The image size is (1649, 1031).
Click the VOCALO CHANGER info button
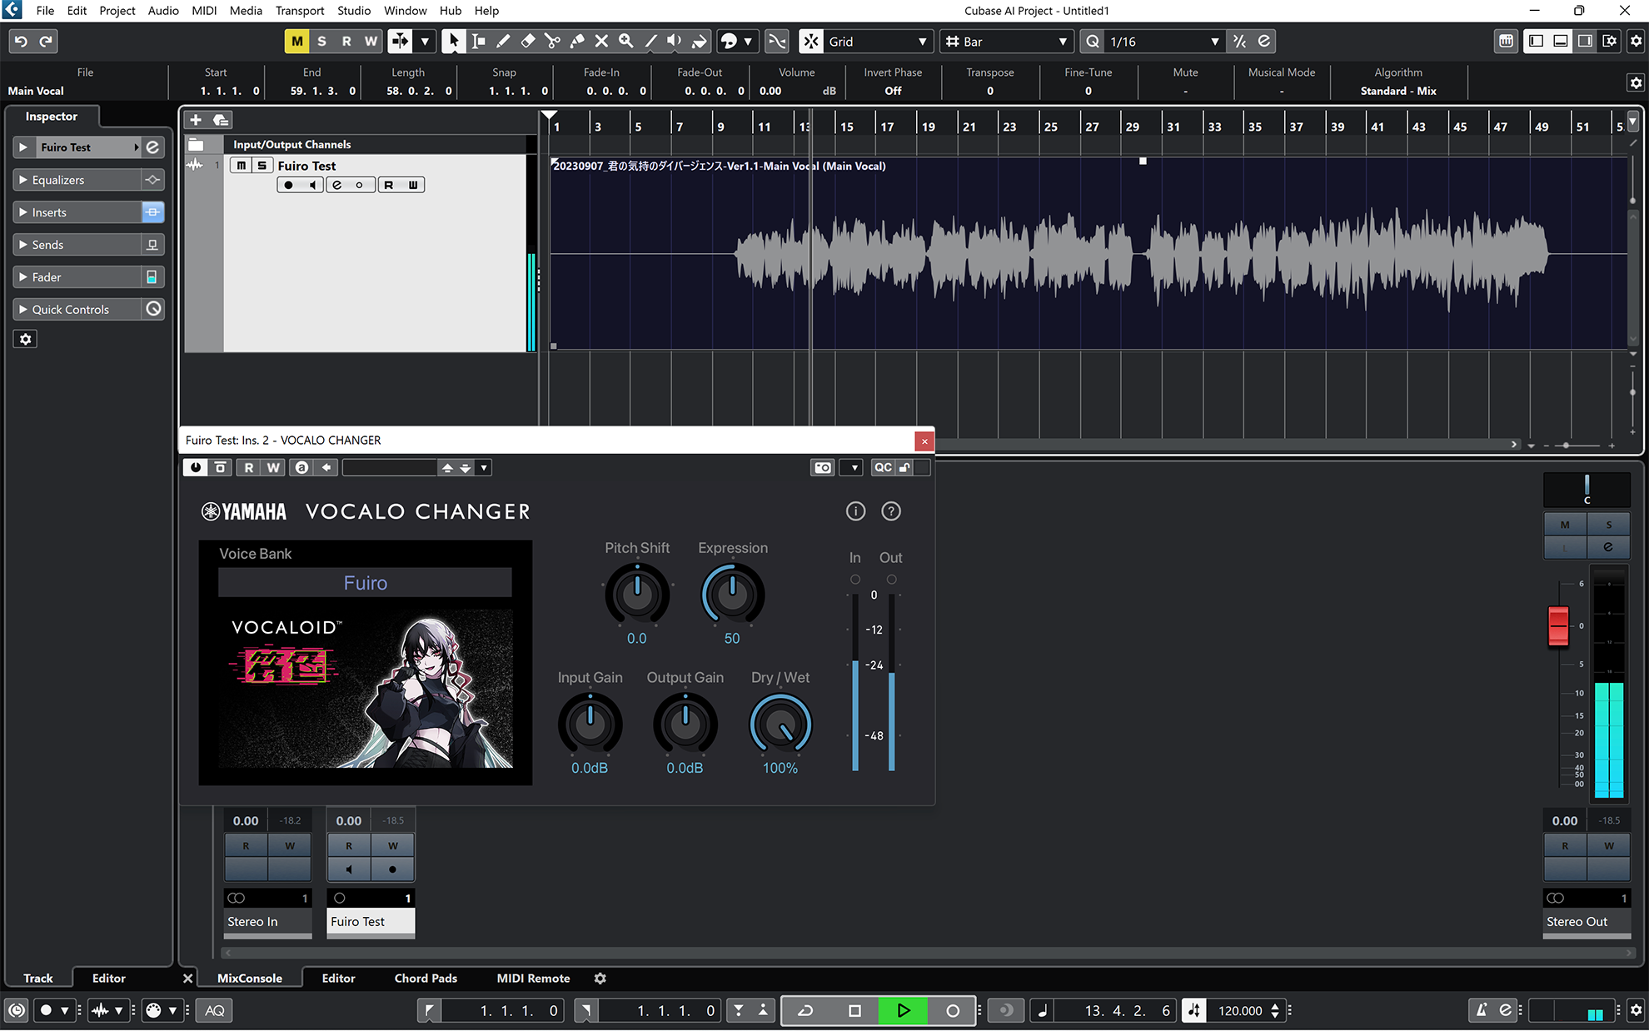tap(855, 511)
